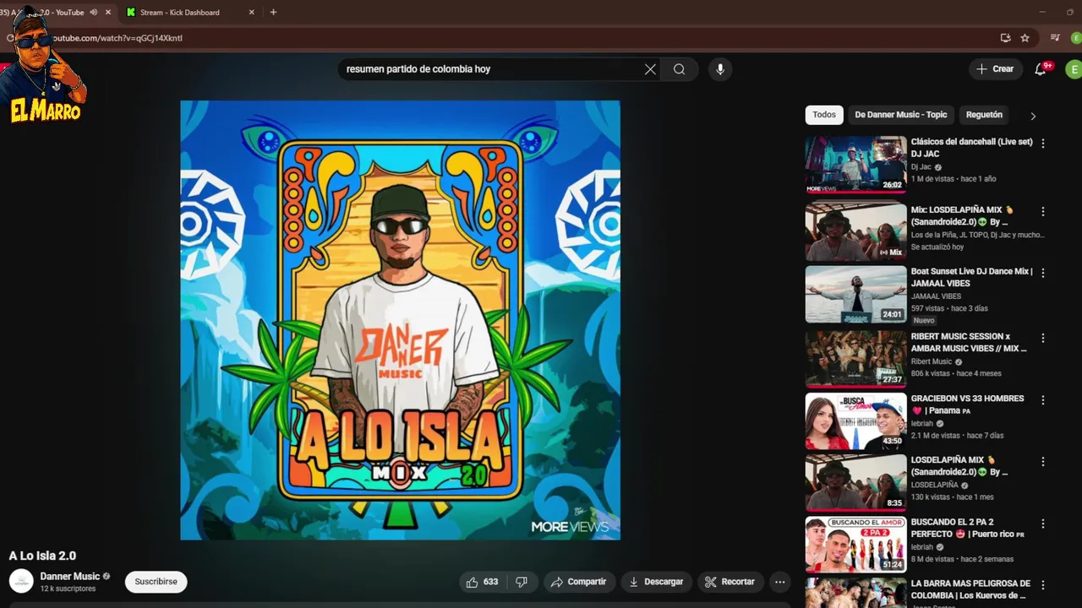
Task: Click the Compartir share button
Action: point(579,582)
